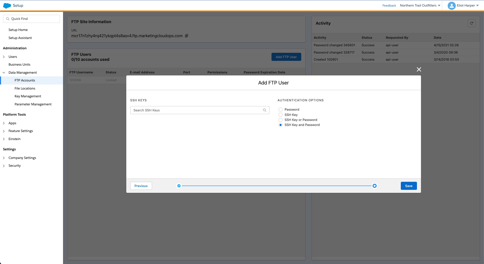Focus the Search SSH Keys field
Image resolution: width=484 pixels, height=264 pixels.
pyautogui.click(x=200, y=110)
